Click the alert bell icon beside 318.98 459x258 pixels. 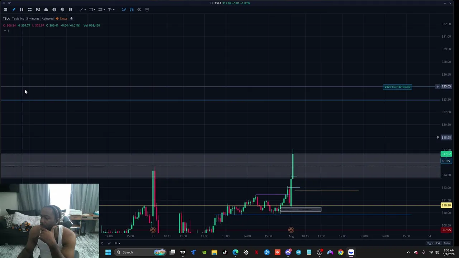pyautogui.click(x=437, y=137)
